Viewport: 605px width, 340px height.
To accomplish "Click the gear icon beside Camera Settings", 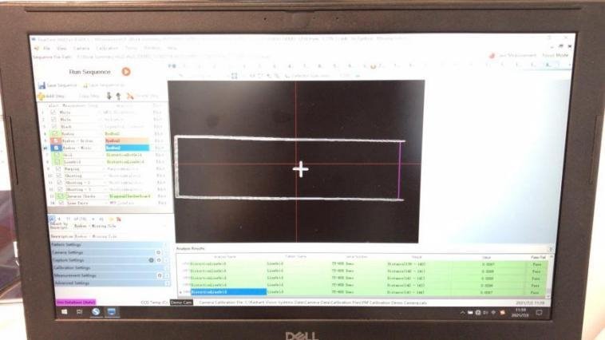I will tap(159, 252).
